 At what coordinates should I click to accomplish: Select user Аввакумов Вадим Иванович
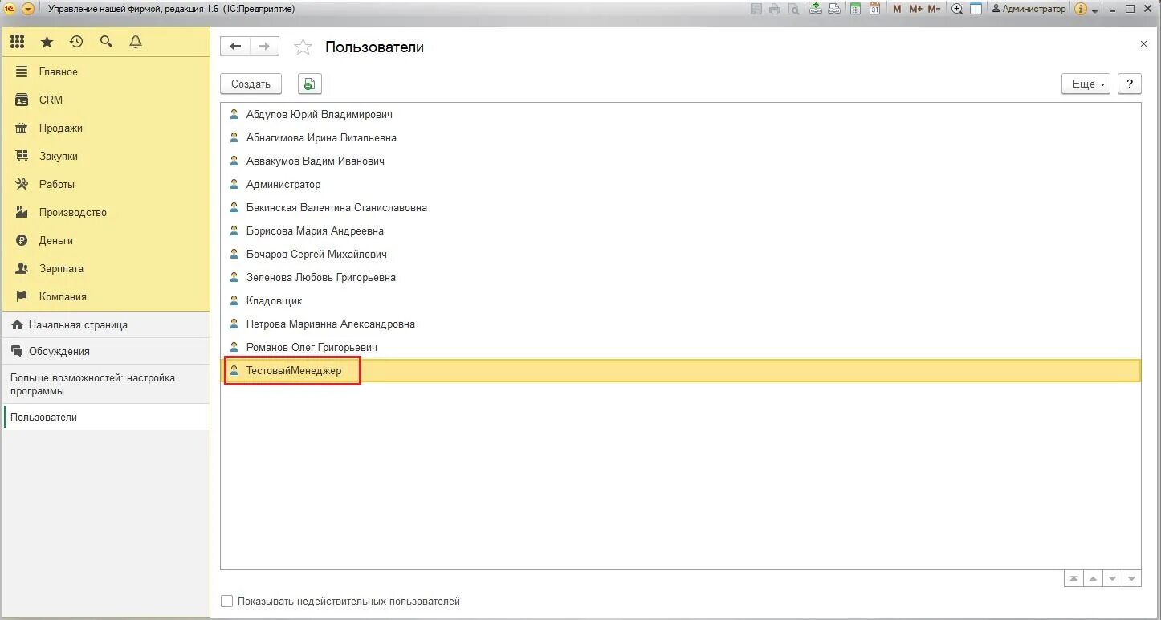click(x=681, y=161)
